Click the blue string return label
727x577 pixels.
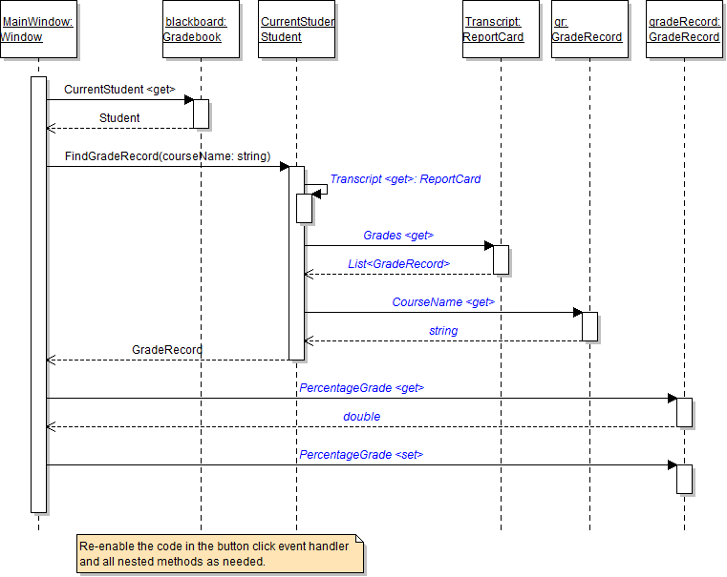coord(442,331)
